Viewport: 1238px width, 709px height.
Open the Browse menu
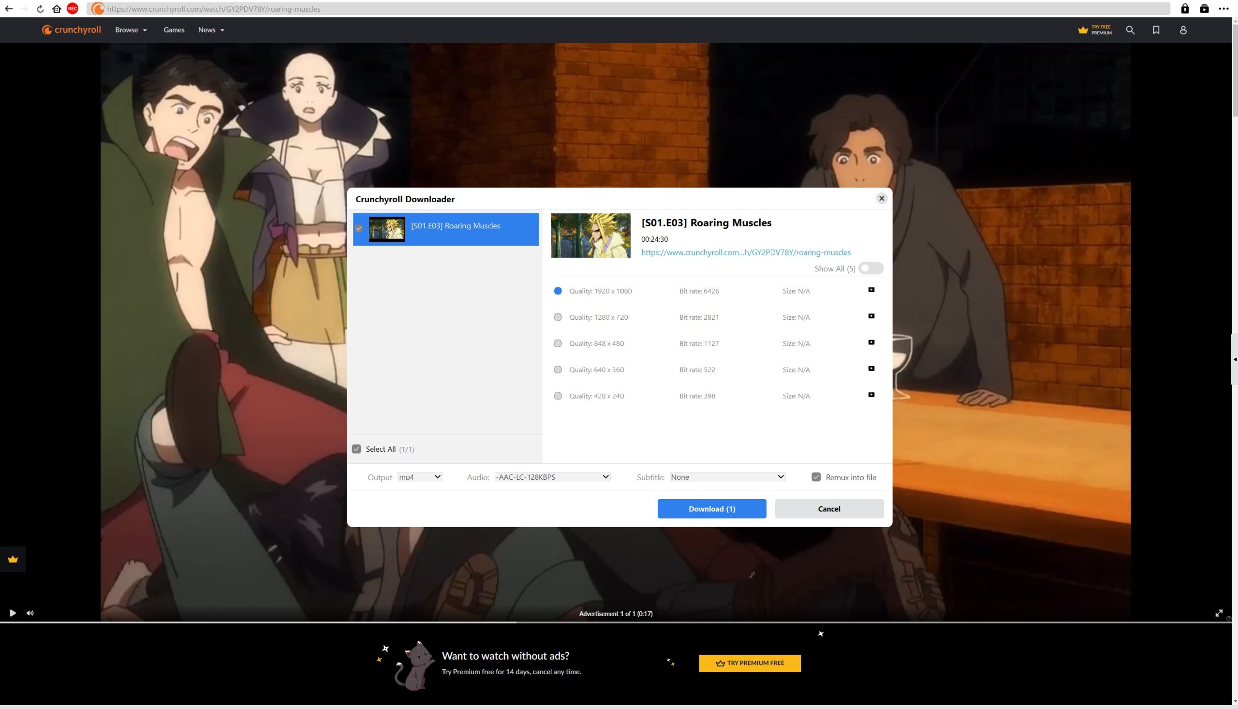click(x=131, y=30)
